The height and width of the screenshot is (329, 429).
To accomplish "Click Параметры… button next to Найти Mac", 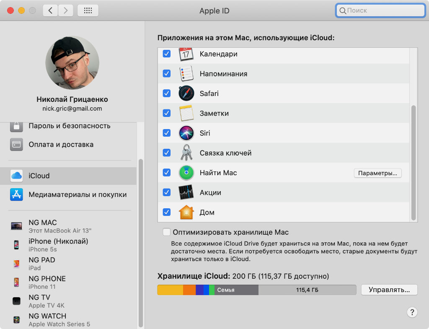I will coord(377,173).
